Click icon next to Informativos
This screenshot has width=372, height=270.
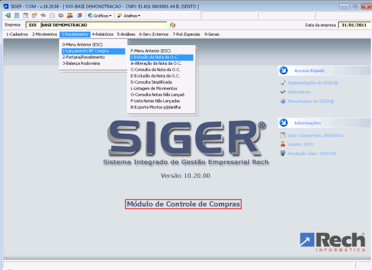(283, 92)
